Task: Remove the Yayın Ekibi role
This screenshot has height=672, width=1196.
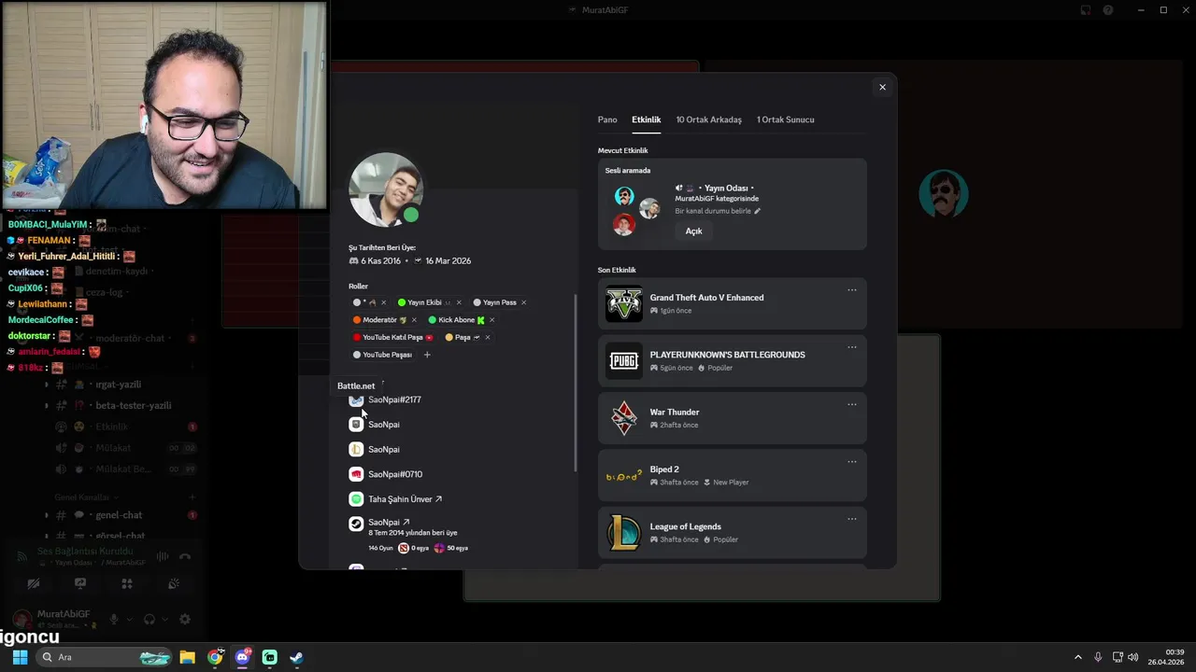Action: pos(460,302)
